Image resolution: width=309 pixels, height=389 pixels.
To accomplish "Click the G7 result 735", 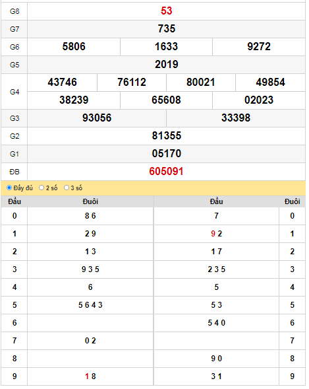I will [167, 29].
